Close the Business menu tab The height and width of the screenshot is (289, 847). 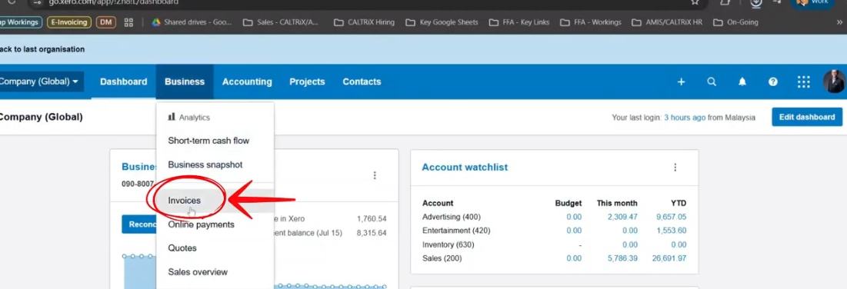[x=185, y=81]
